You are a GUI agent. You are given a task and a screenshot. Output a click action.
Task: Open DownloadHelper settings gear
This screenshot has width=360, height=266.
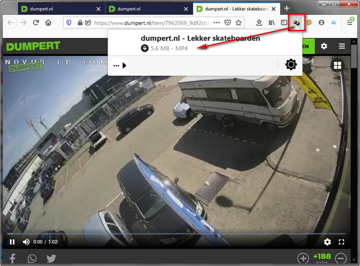pos(291,64)
